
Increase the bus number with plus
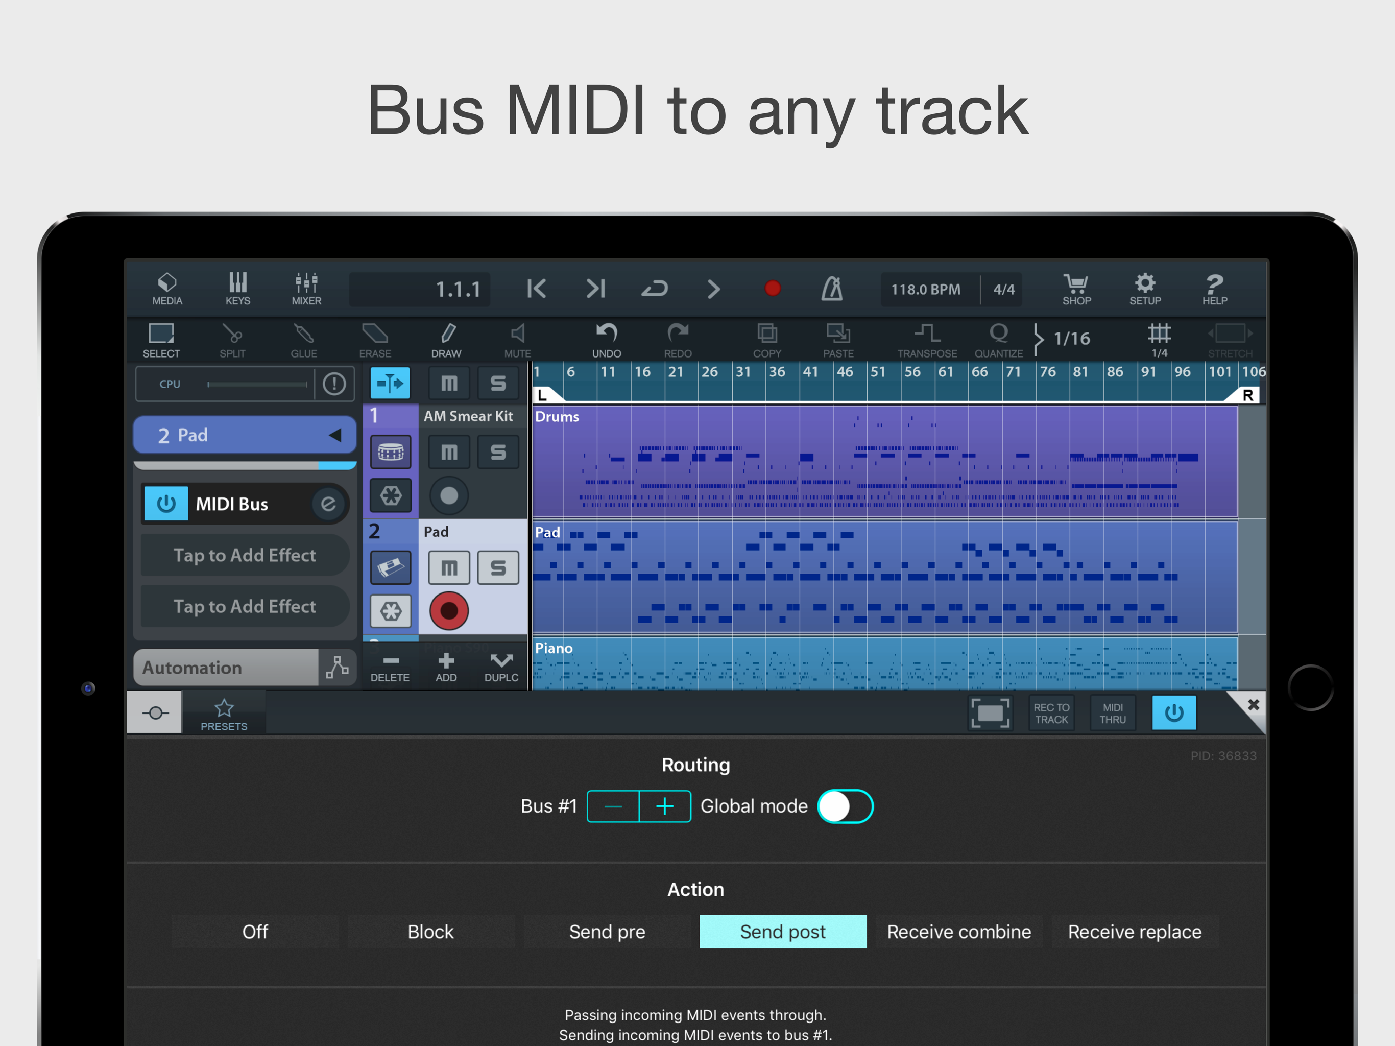click(x=665, y=806)
